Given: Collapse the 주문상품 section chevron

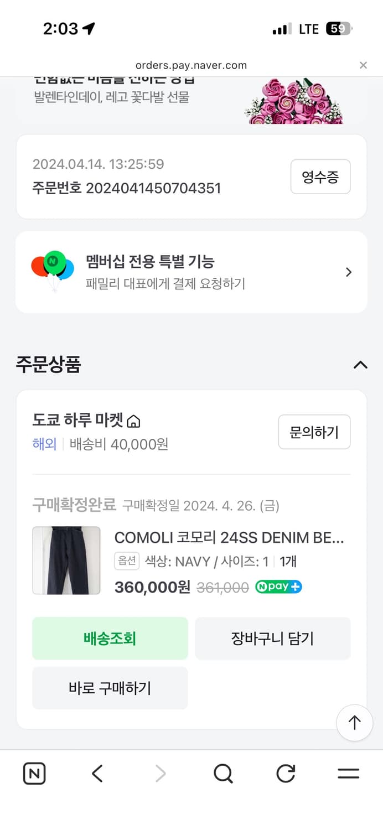Looking at the screenshot, I should pyautogui.click(x=361, y=365).
